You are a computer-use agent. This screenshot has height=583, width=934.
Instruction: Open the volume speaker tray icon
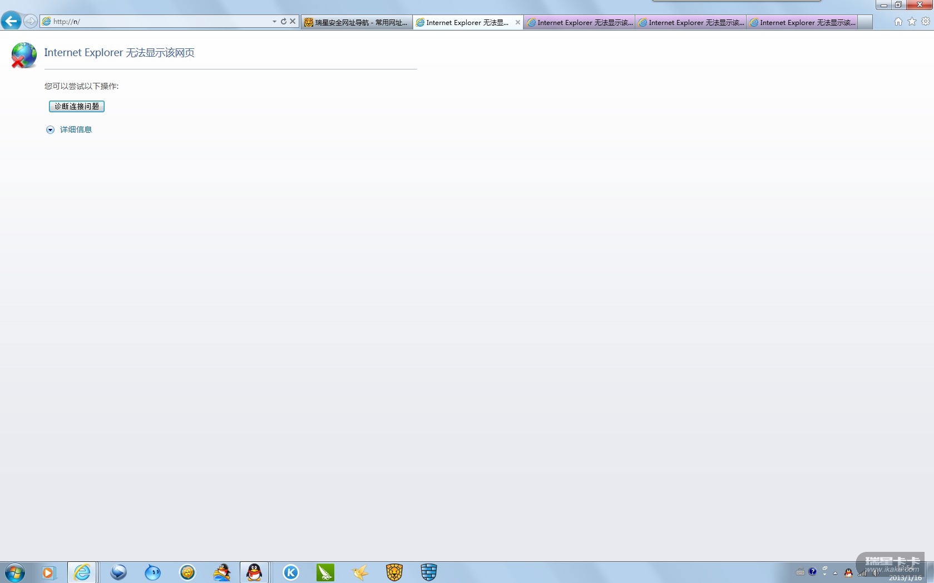876,572
